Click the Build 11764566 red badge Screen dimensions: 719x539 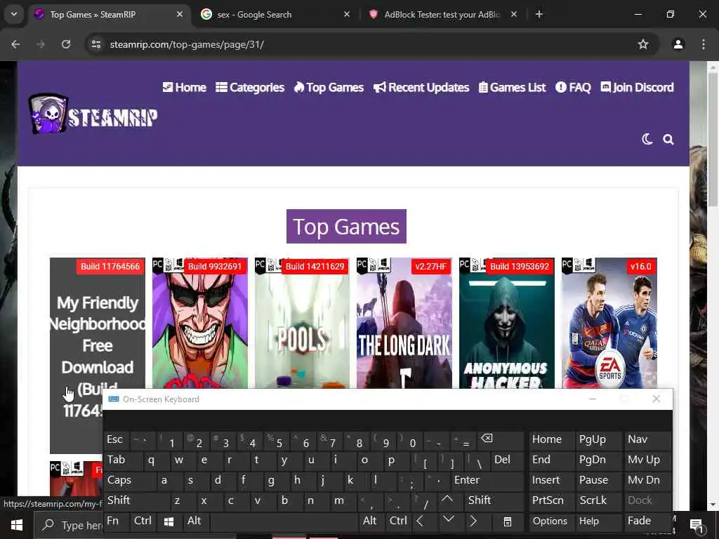point(110,267)
